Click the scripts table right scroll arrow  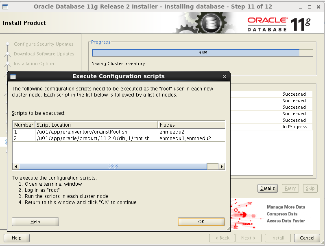click(x=222, y=166)
